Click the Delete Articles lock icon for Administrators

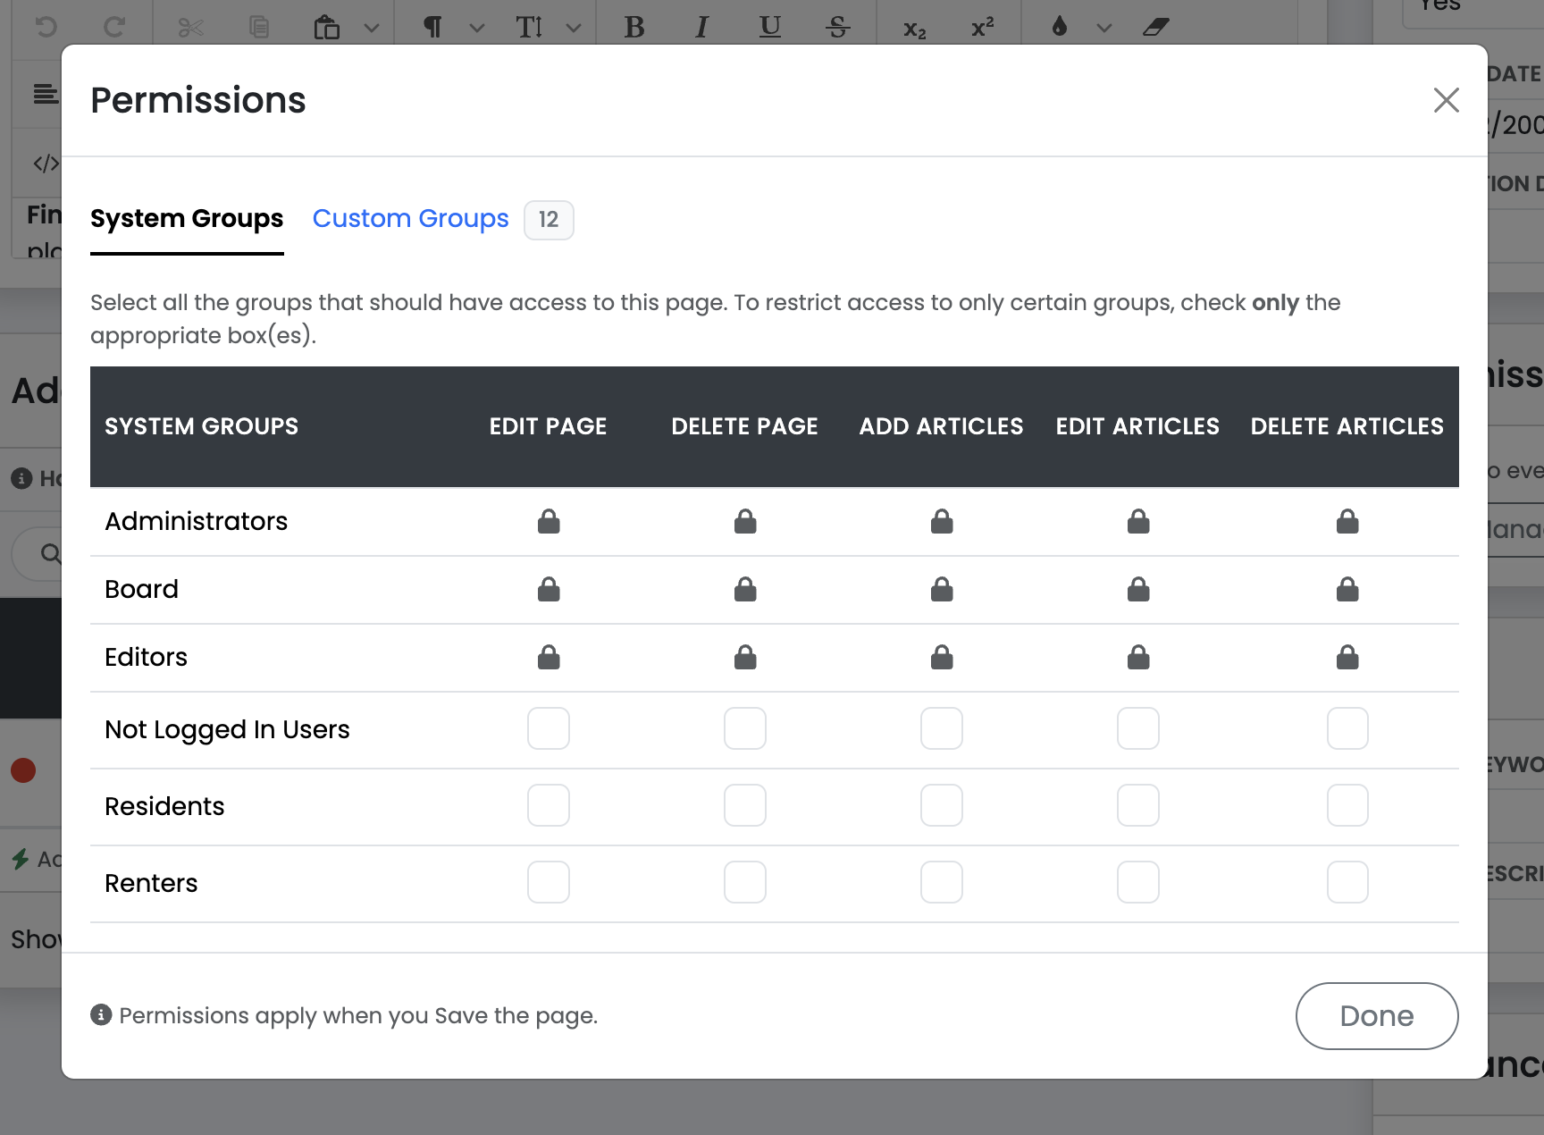coord(1347,521)
